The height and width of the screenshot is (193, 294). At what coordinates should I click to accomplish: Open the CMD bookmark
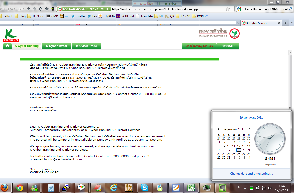point(52,16)
